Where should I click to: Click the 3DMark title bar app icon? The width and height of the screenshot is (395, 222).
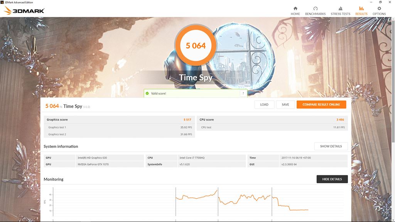2,2
